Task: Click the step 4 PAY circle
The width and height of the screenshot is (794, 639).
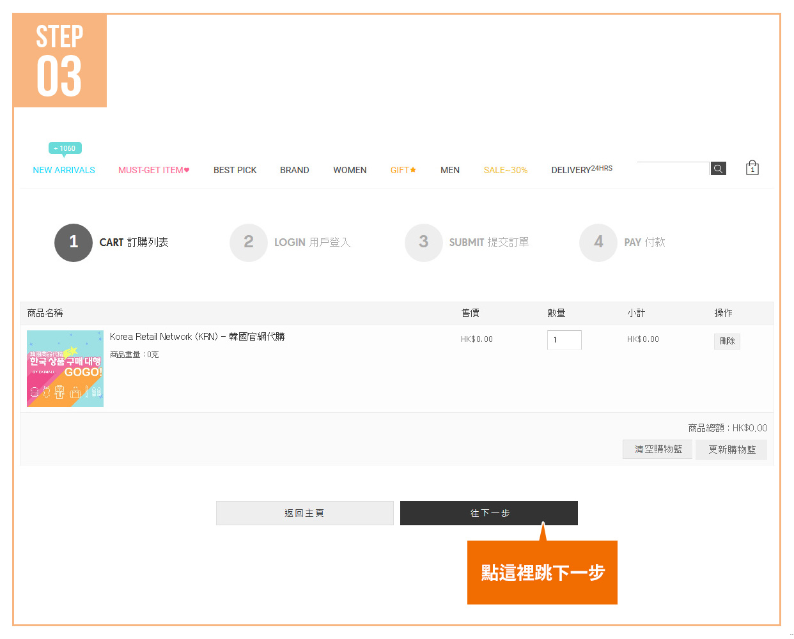Action: (598, 242)
